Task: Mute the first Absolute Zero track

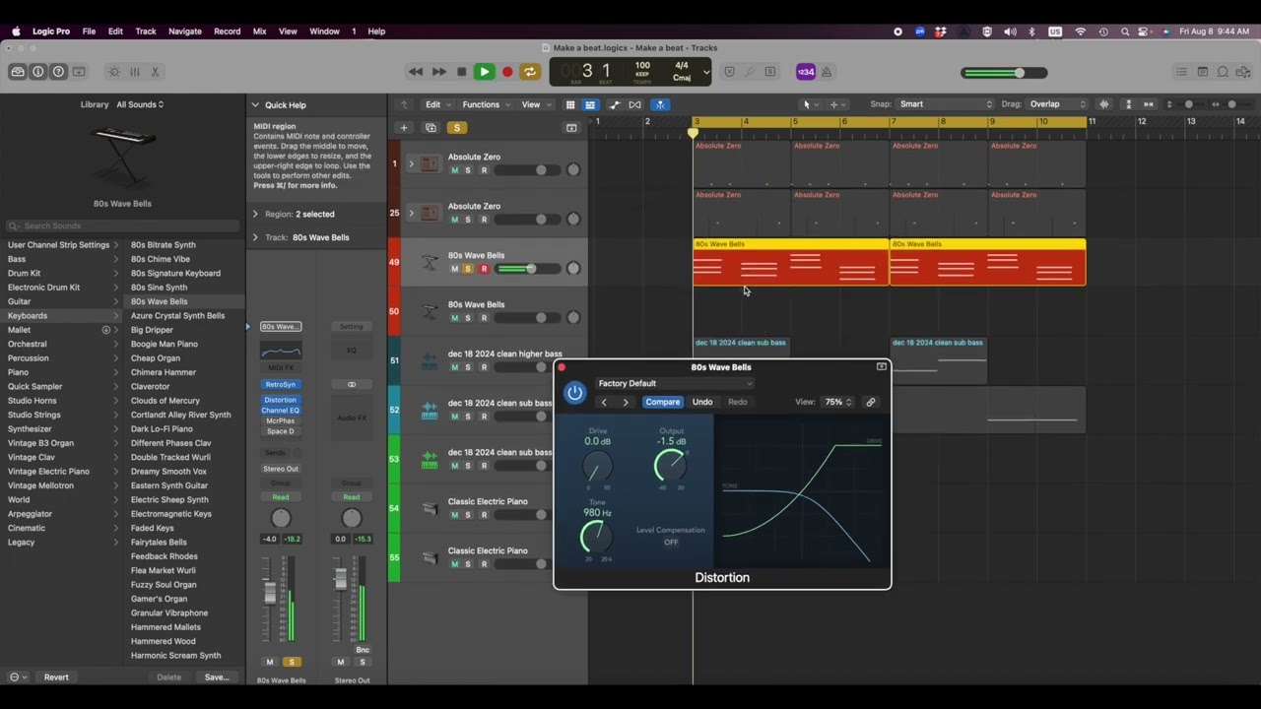Action: [x=454, y=170]
